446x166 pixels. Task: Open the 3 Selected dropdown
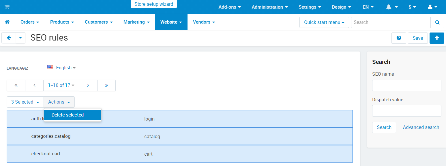[25, 102]
